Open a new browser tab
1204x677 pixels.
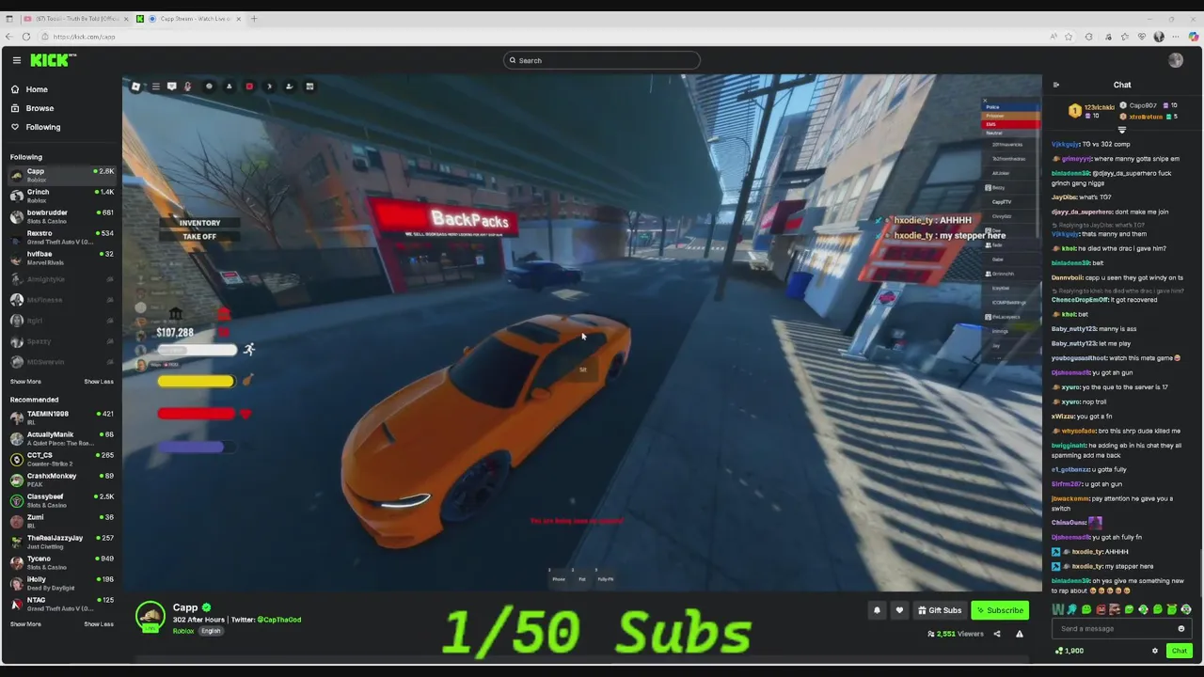pyautogui.click(x=254, y=19)
